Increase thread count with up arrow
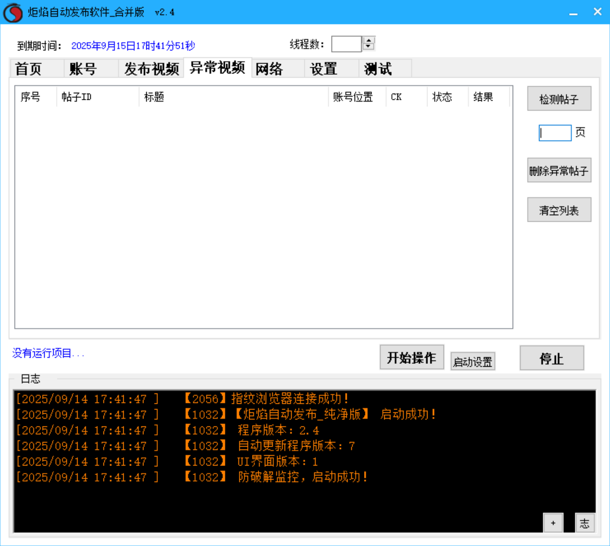This screenshot has width=610, height=546. pyautogui.click(x=369, y=40)
